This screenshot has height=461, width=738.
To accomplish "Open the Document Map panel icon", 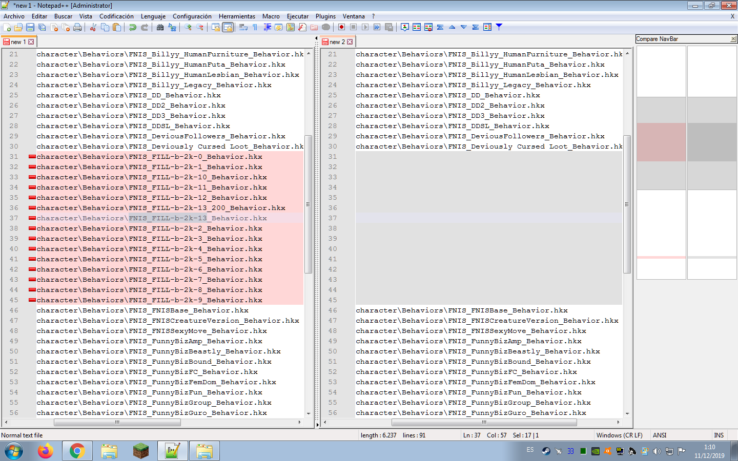I will coord(291,27).
